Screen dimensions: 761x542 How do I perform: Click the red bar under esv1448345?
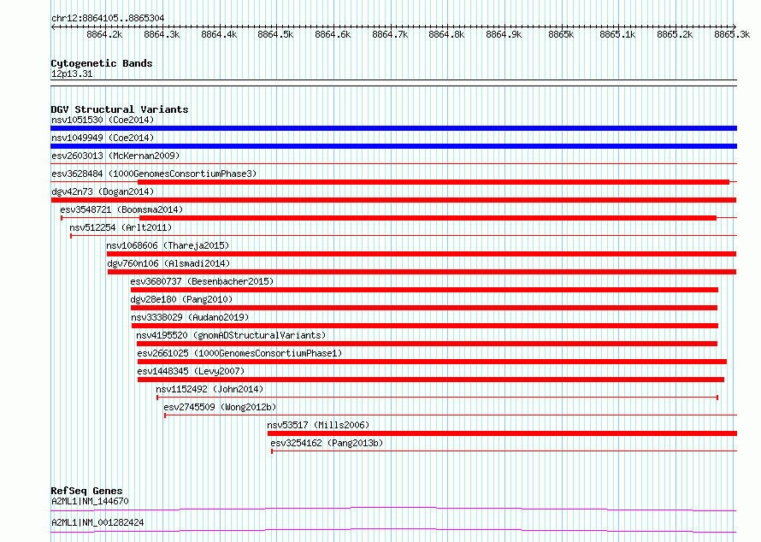coord(430,380)
